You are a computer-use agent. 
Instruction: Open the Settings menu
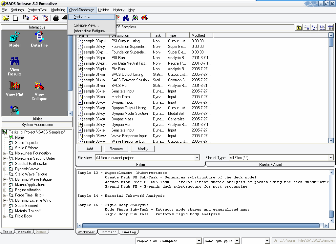[x=17, y=10]
